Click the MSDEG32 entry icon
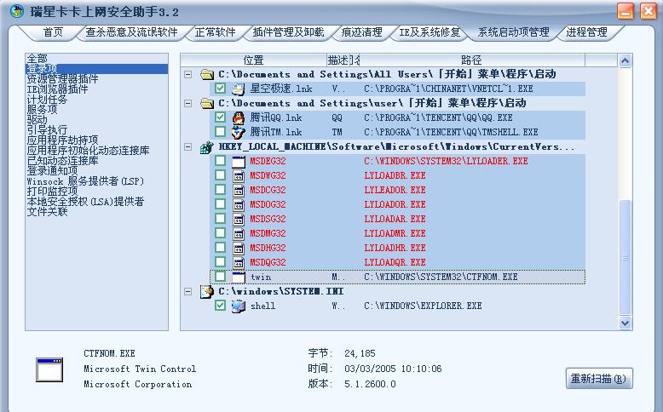The width and height of the screenshot is (663, 412). pyautogui.click(x=239, y=161)
